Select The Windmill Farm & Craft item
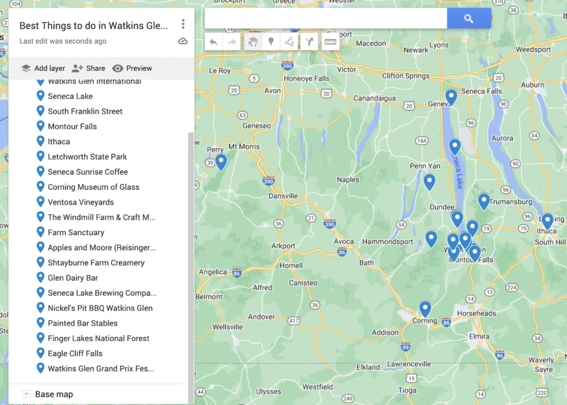Screen dimensions: 567x405 point(102,217)
